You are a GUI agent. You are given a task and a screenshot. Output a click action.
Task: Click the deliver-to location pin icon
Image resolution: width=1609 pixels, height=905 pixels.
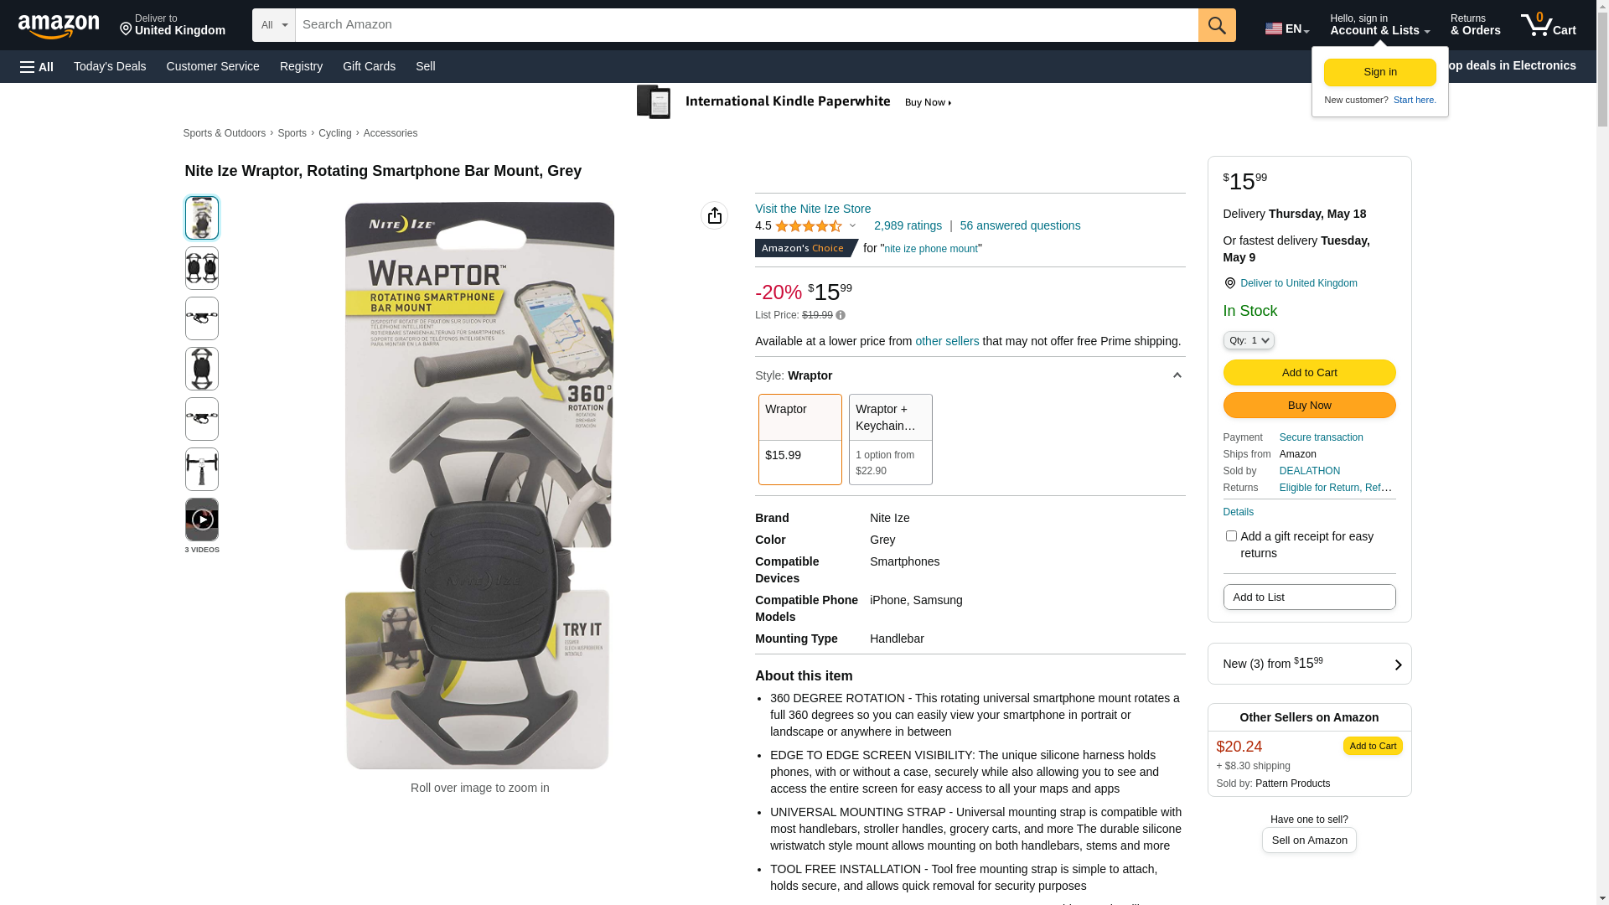(1229, 284)
